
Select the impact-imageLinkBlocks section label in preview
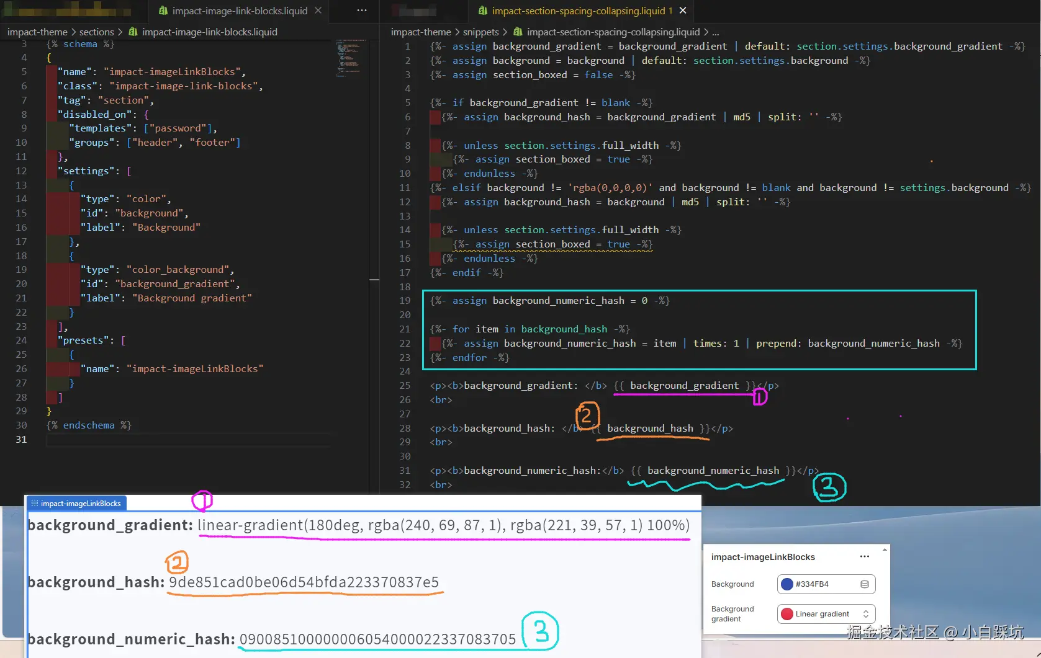click(x=76, y=503)
